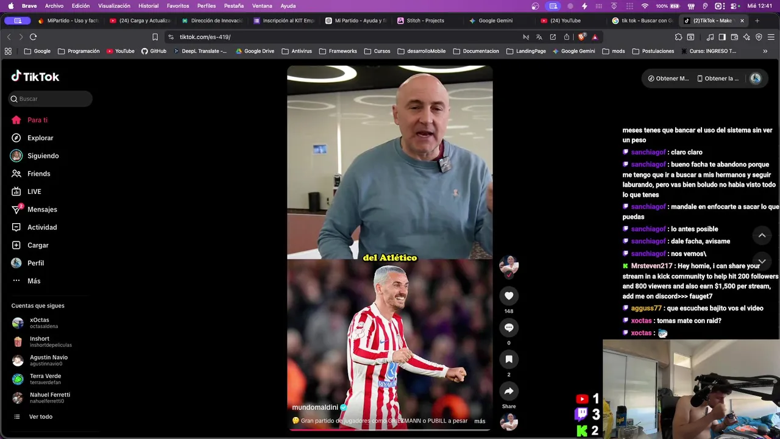This screenshot has width=780, height=439.
Task: Show hidden bookmarks chevron
Action: pos(765,51)
